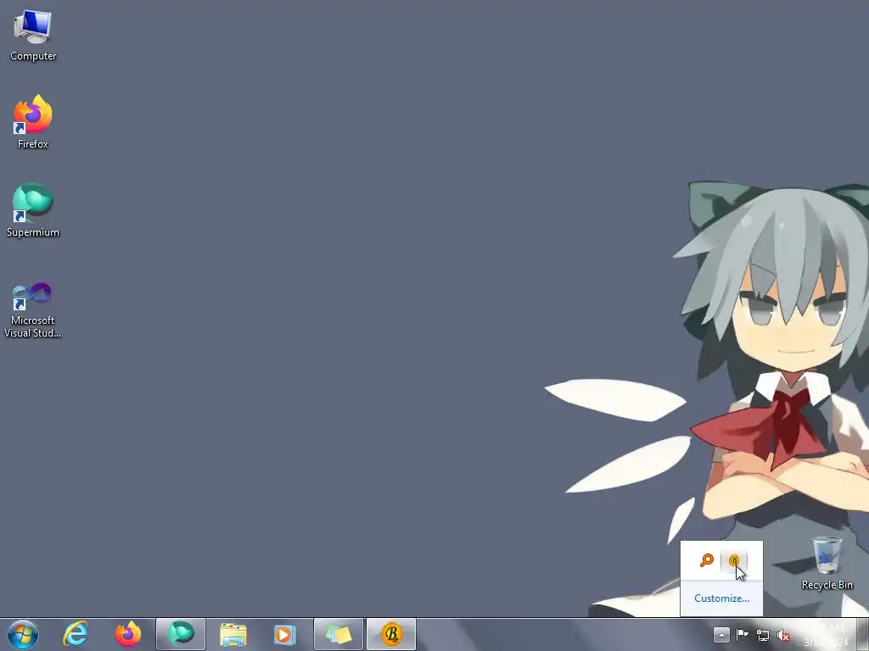Open Windows Media Player from the taskbar
The image size is (869, 651).
tap(286, 634)
